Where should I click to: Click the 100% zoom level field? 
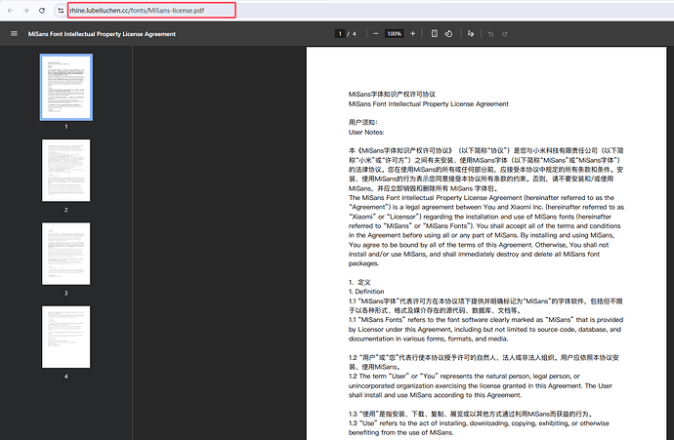pos(395,33)
